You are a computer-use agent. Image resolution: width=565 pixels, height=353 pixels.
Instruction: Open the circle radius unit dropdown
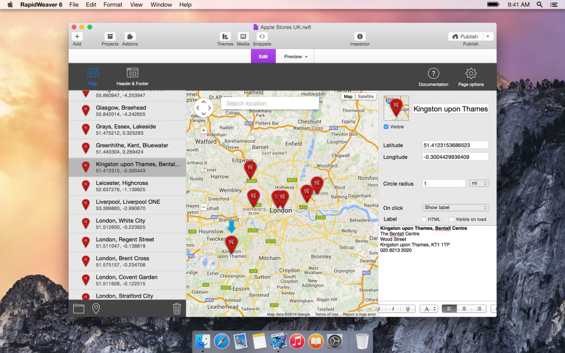coord(479,183)
